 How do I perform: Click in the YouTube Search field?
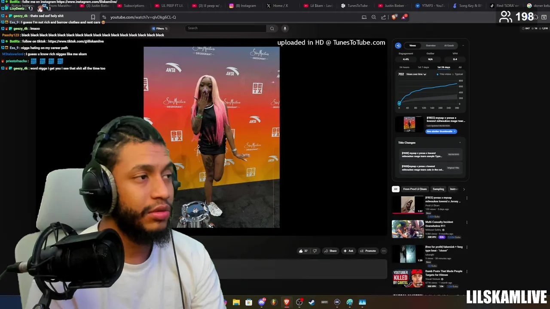coord(226,28)
